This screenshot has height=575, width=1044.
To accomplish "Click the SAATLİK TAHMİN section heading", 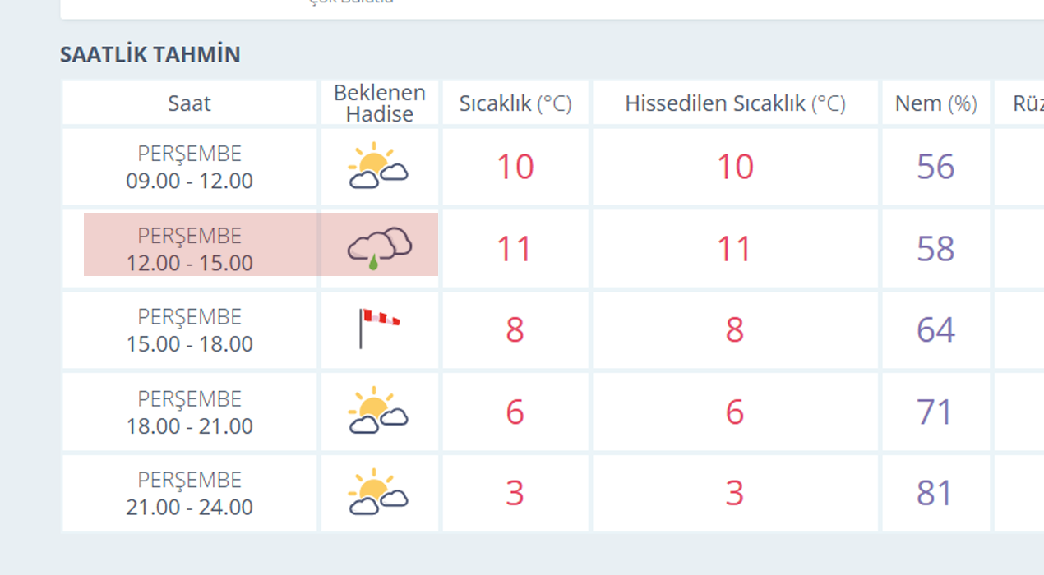I will (150, 55).
